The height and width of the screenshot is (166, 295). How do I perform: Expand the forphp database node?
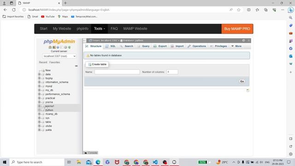coord(39,78)
